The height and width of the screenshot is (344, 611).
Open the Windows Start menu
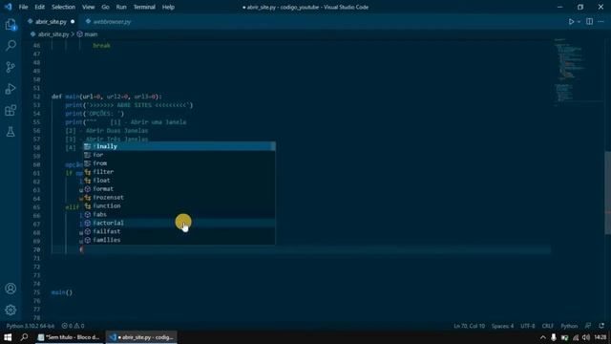[x=8, y=337]
